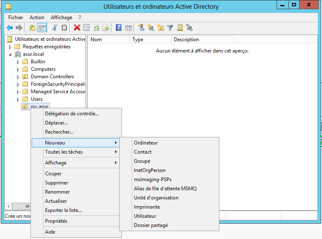Screen dimensions: 322x239
Task: Open the properties toolbar icon
Action: pyautogui.click(x=86, y=27)
